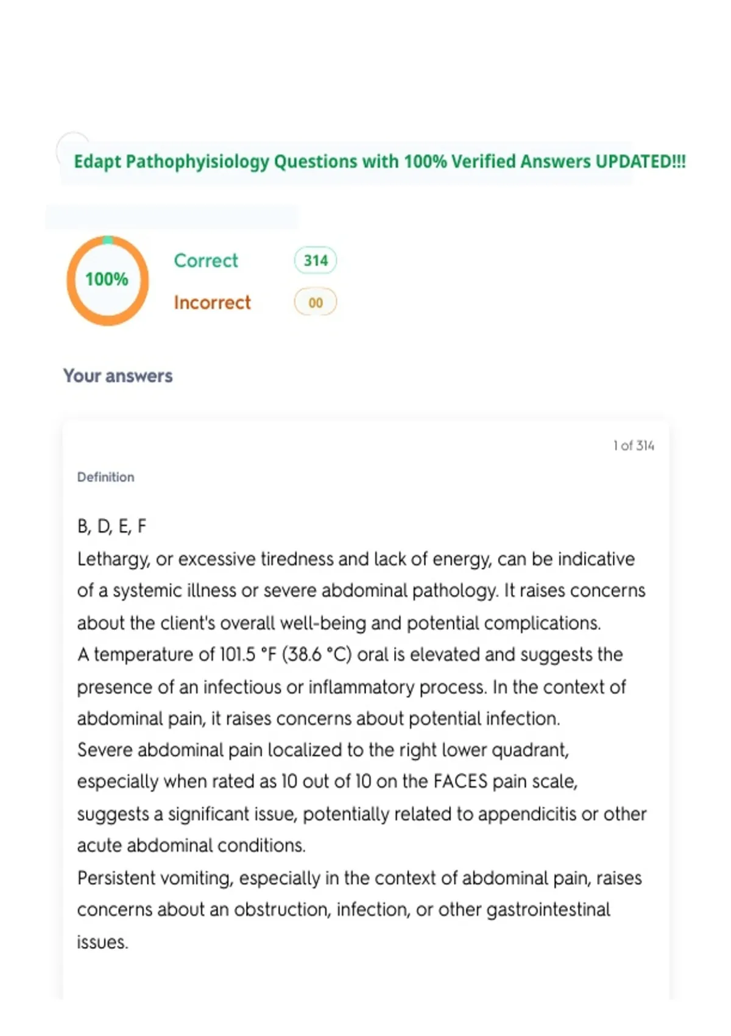The height and width of the screenshot is (1036, 731).
Task: Click the 100% orange progress ring
Action: click(x=107, y=280)
